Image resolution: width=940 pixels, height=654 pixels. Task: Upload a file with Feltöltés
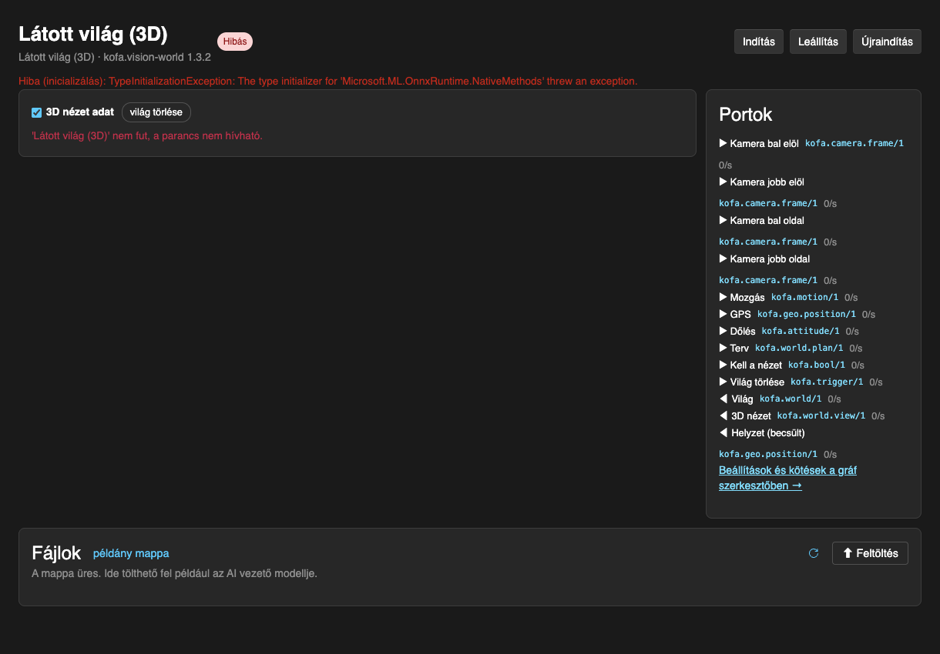pyautogui.click(x=870, y=553)
